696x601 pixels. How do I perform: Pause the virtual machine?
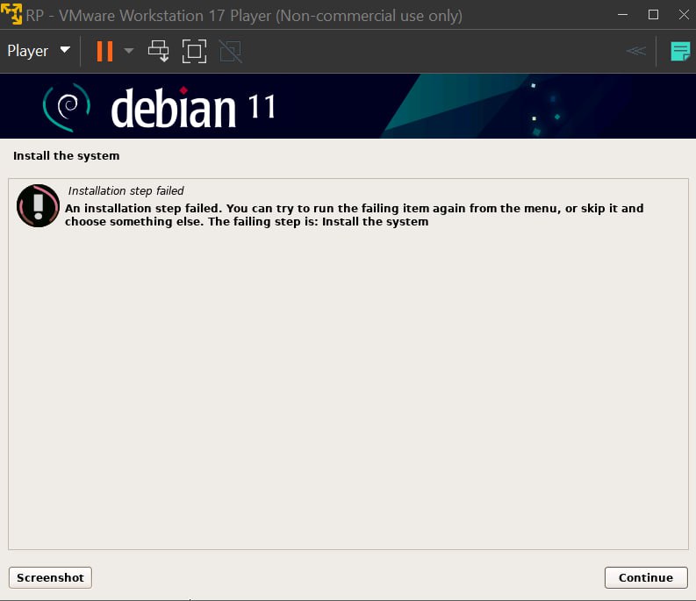105,51
